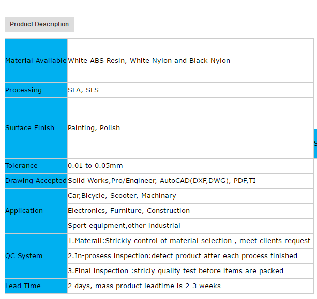Open the Product Description tab
The image size is (317, 299).
click(39, 24)
